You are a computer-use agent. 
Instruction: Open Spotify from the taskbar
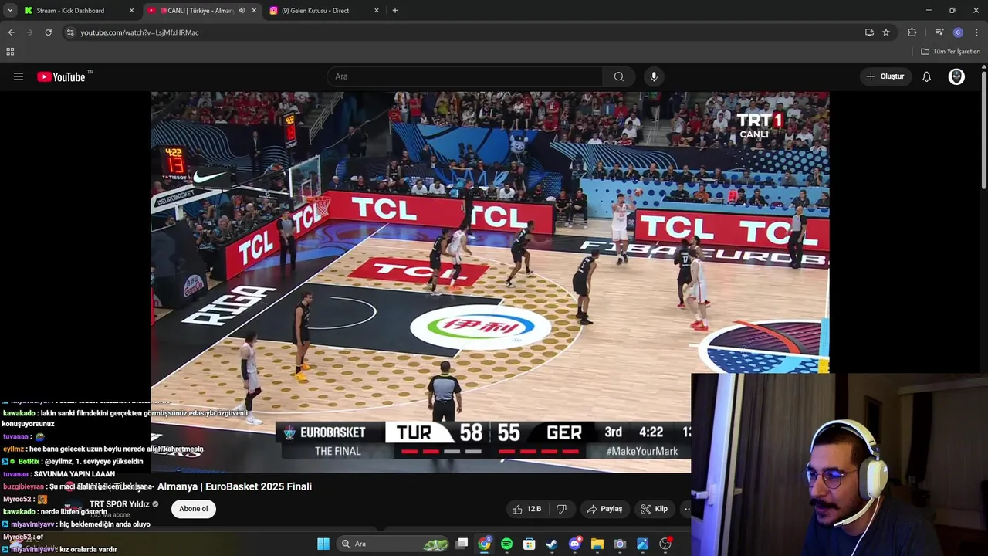click(506, 544)
